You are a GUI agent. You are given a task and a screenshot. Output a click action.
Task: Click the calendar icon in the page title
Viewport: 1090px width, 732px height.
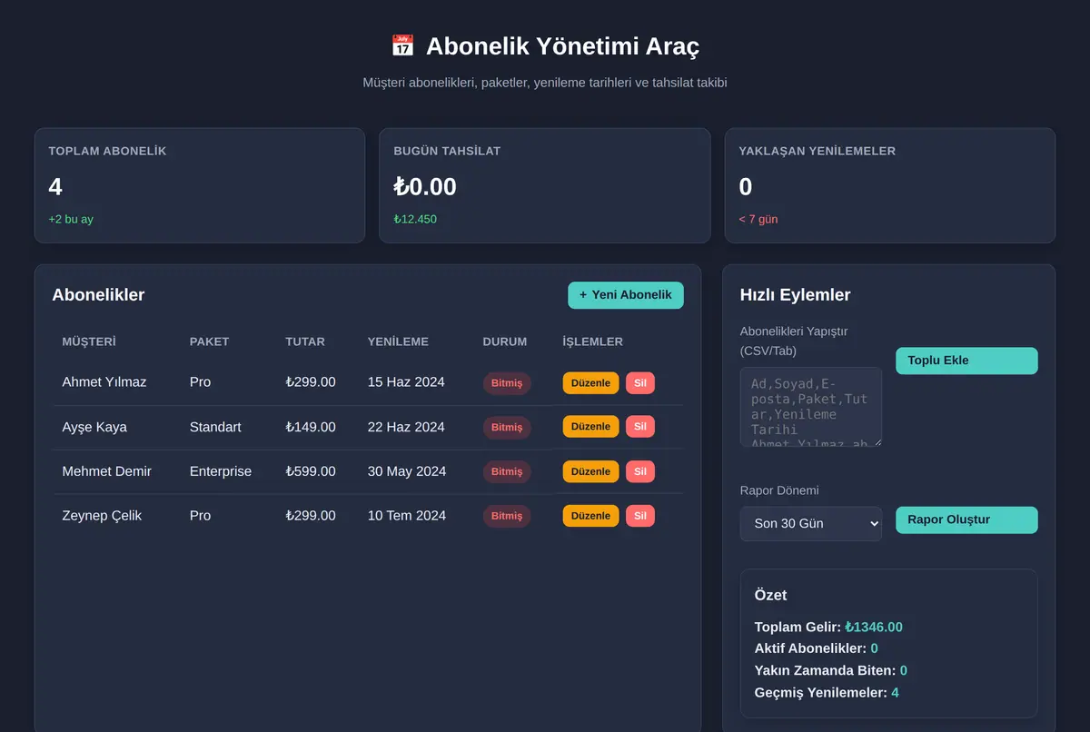pos(402,45)
